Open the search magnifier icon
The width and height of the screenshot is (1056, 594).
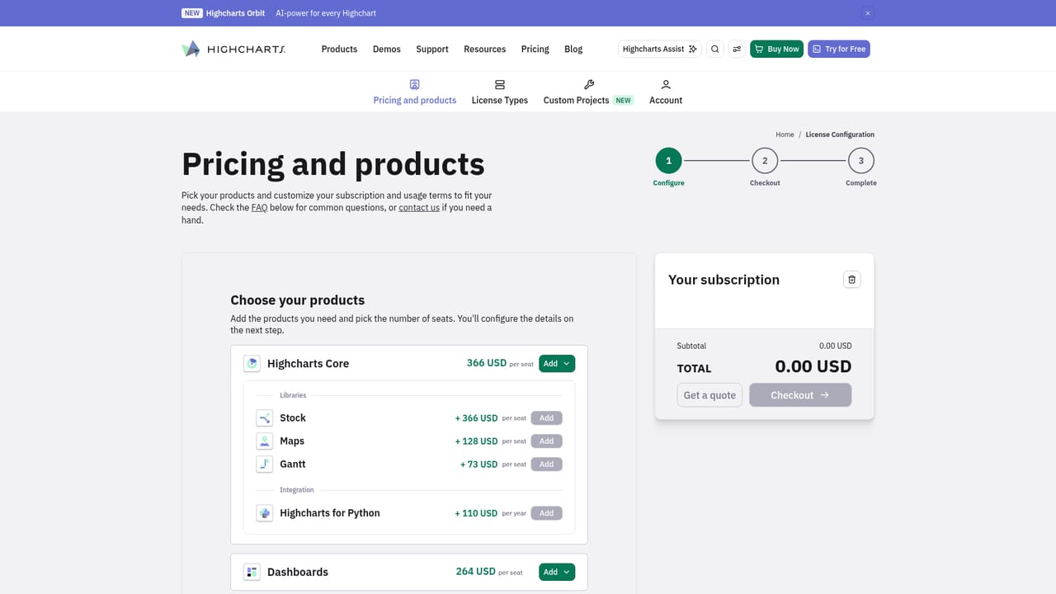tap(715, 49)
